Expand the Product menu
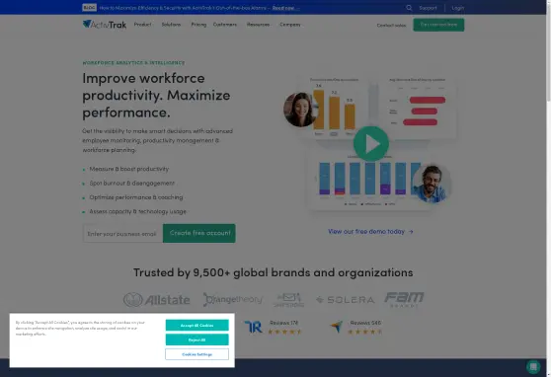 pos(142,25)
